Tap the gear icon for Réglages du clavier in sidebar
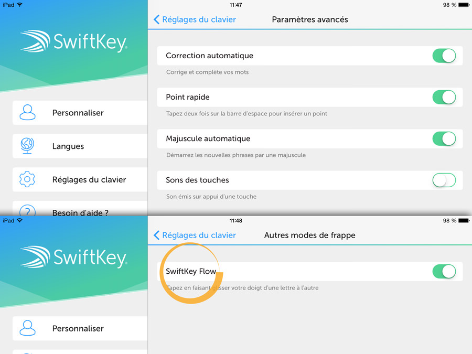The width and height of the screenshot is (472, 354). click(27, 179)
